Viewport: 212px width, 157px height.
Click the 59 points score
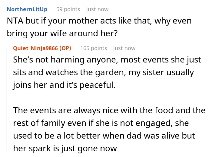(68, 9)
